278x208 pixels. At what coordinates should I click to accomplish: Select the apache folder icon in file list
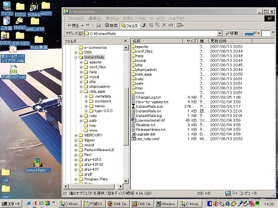click(x=134, y=47)
